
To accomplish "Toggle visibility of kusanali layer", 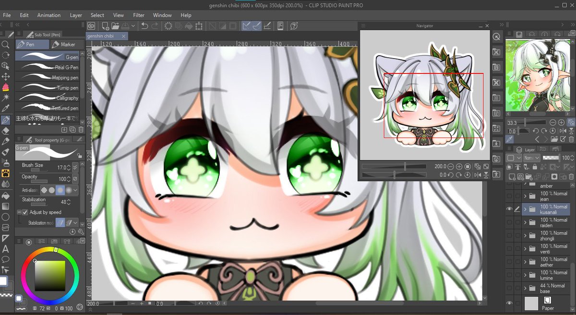I will (509, 209).
